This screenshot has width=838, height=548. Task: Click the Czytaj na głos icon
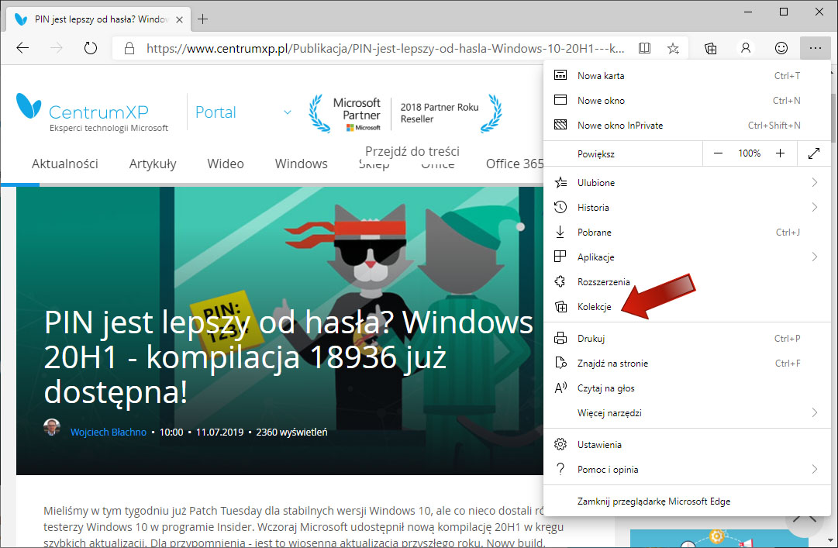560,388
